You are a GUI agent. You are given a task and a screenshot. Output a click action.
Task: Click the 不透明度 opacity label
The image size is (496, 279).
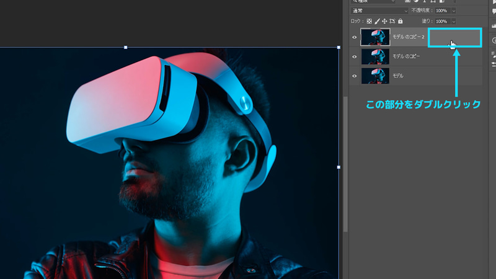[x=422, y=11]
